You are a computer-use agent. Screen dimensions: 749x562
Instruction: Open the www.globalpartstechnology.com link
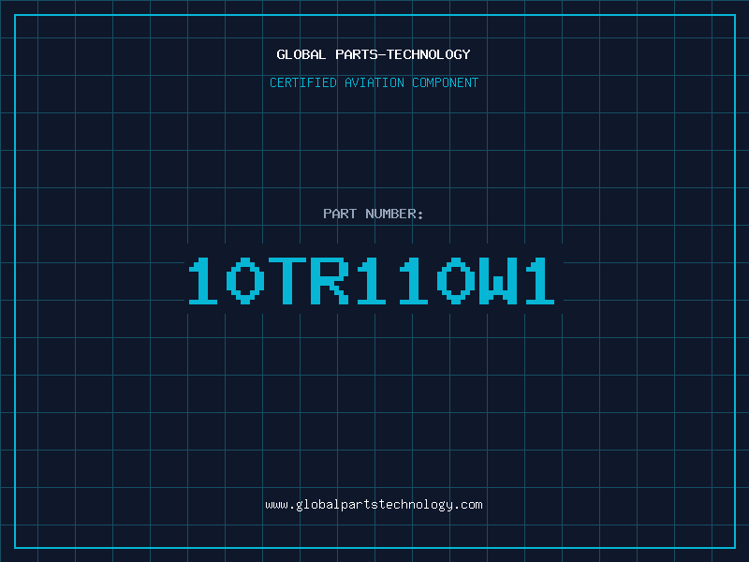pyautogui.click(x=374, y=505)
